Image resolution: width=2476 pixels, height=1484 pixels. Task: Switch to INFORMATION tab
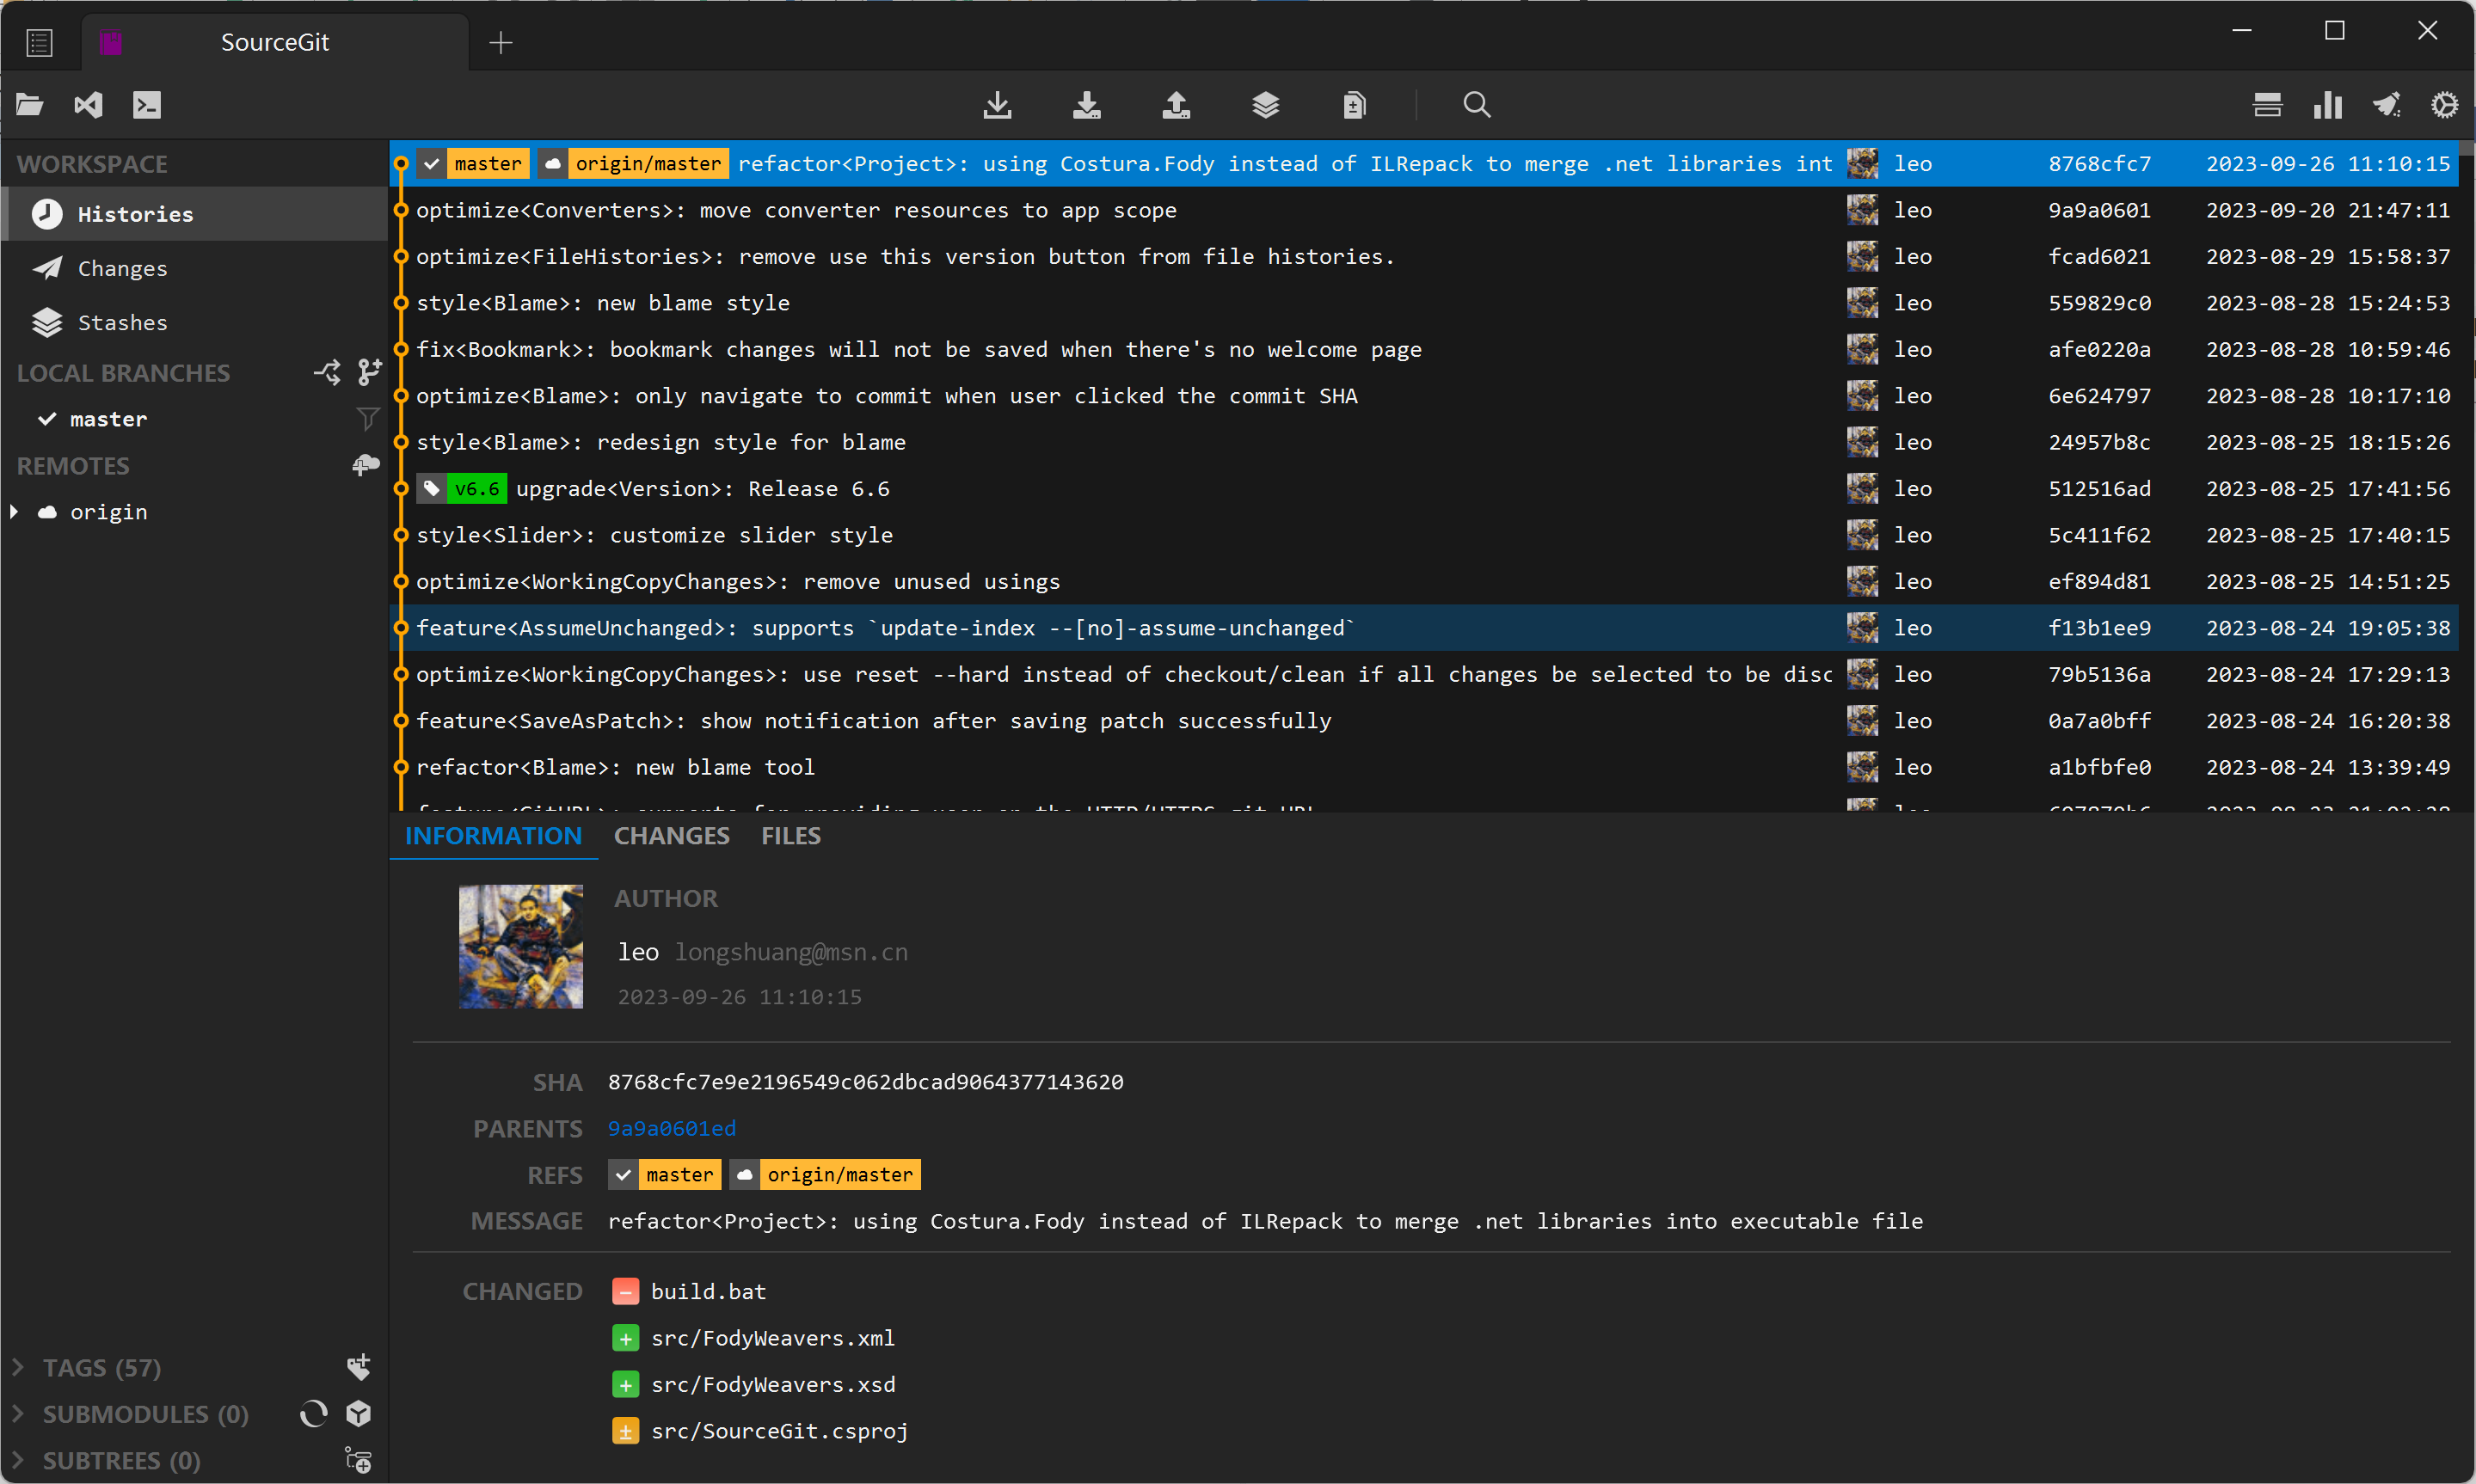click(493, 835)
